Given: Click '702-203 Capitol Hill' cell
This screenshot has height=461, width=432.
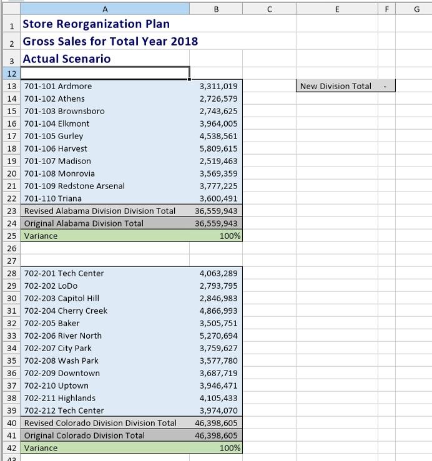Looking at the screenshot, I should coord(105,298).
